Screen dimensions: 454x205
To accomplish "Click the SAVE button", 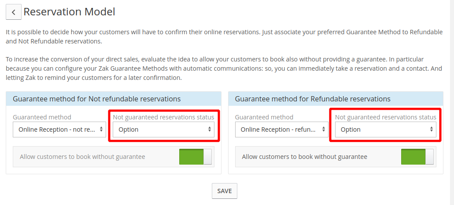I will tap(225, 191).
